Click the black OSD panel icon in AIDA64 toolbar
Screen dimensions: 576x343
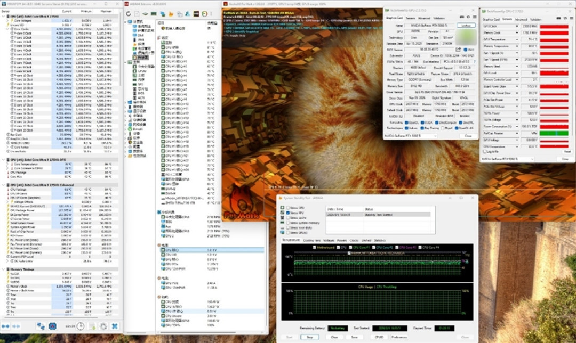point(196,14)
